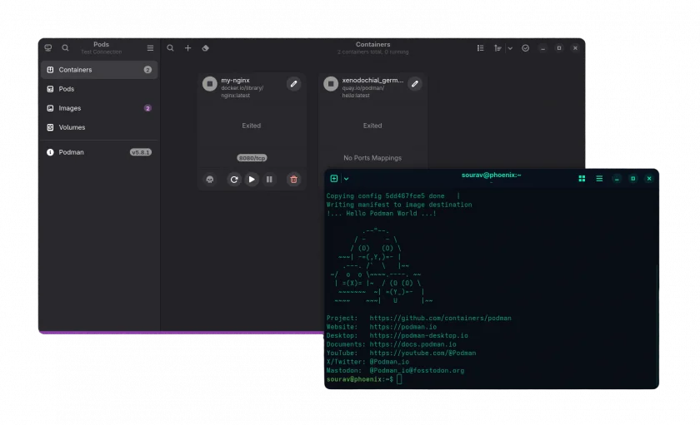Click the Containers count badge in sidebar
The width and height of the screenshot is (700, 425).
pyautogui.click(x=147, y=70)
